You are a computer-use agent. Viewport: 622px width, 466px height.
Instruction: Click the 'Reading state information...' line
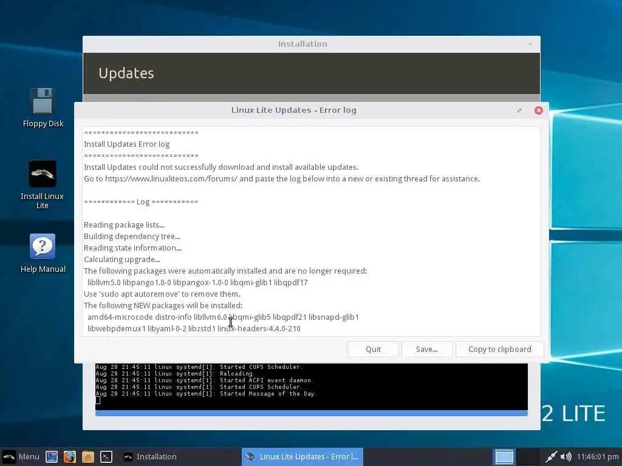(x=133, y=248)
